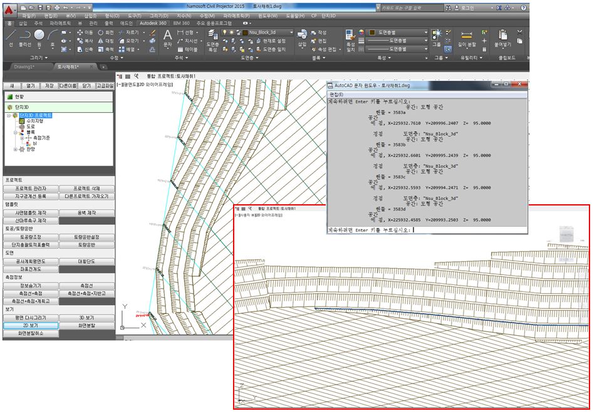597x416 pixels.
Task: Open the 그리기(D) menu
Action: (158, 16)
